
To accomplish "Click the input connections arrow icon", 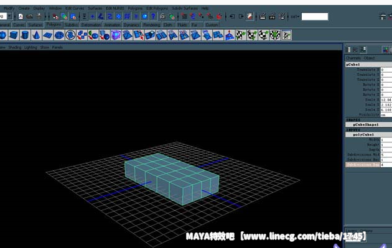I will [232, 17].
